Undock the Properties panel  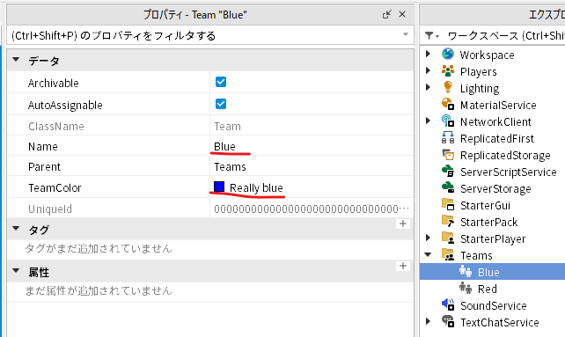(x=386, y=14)
